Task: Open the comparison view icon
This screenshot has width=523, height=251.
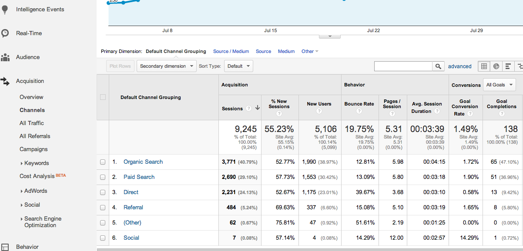Action: [520, 66]
